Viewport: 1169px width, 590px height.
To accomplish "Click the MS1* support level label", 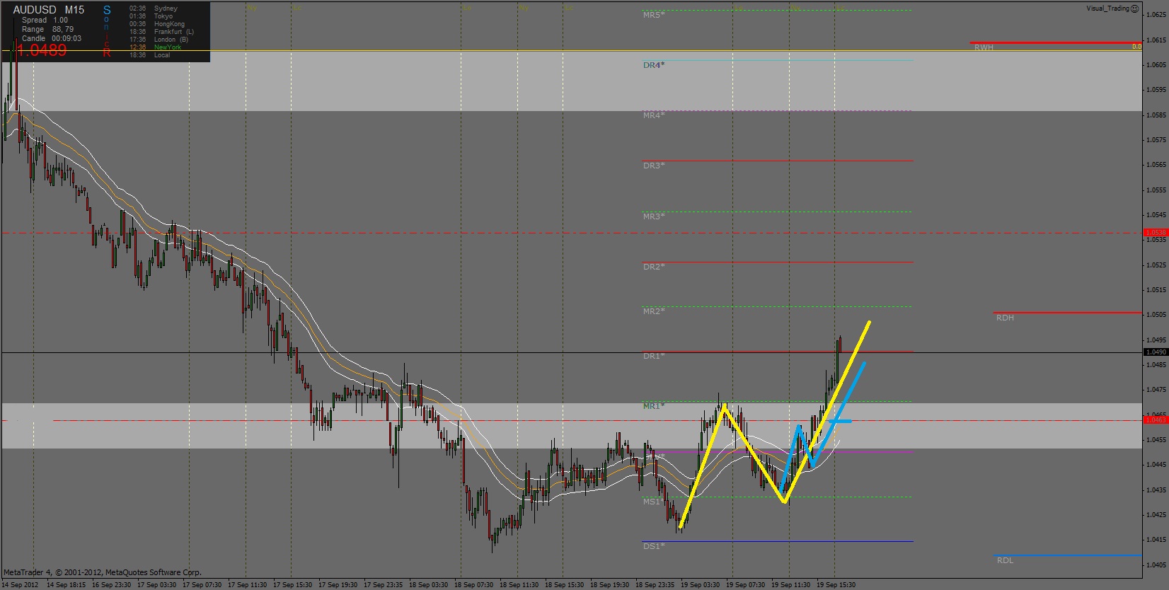I will 654,502.
